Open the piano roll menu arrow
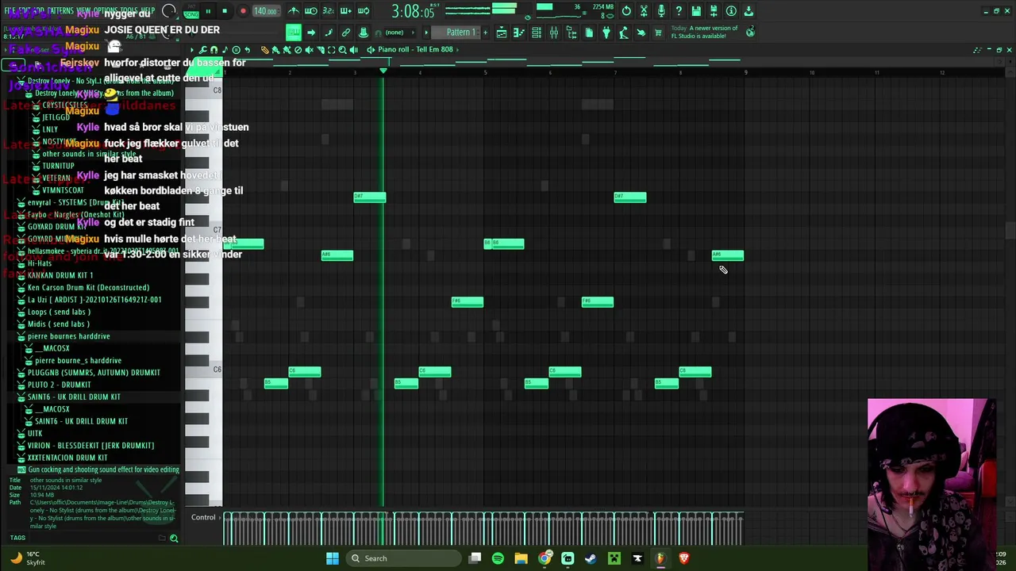 pos(191,50)
